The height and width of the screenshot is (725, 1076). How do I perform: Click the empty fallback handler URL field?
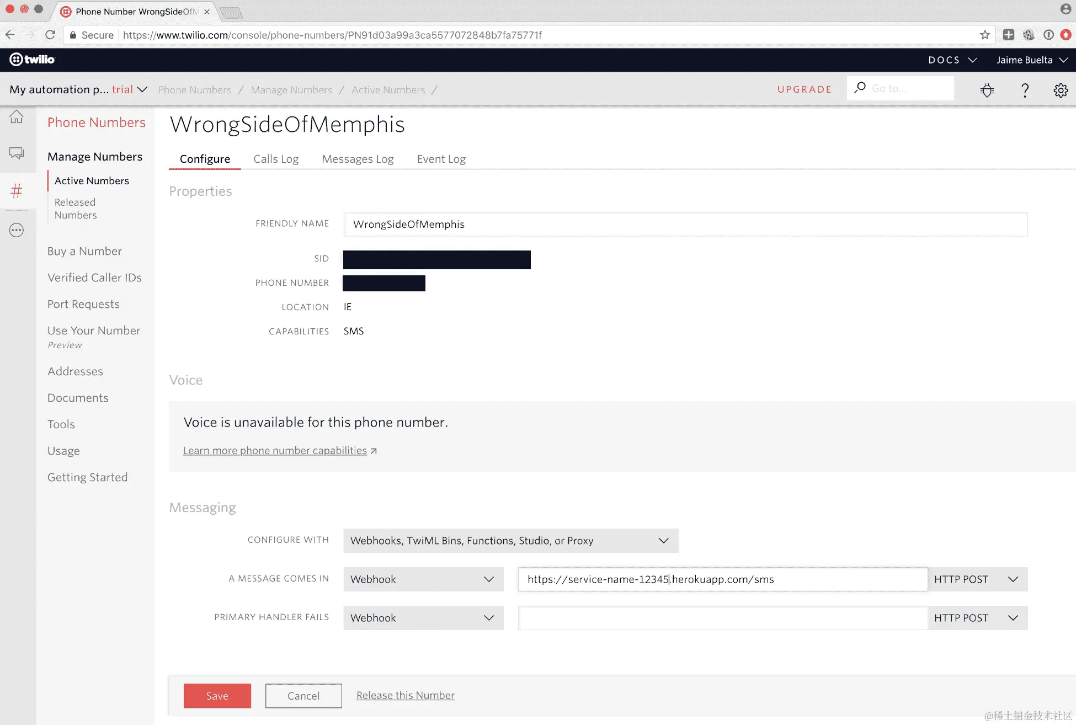pos(723,618)
